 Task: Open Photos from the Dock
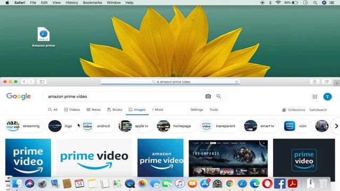tap(142, 184)
